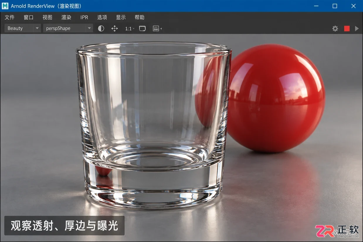Open the 文件 menu
This screenshot has height=242, width=363.
[x=9, y=17]
